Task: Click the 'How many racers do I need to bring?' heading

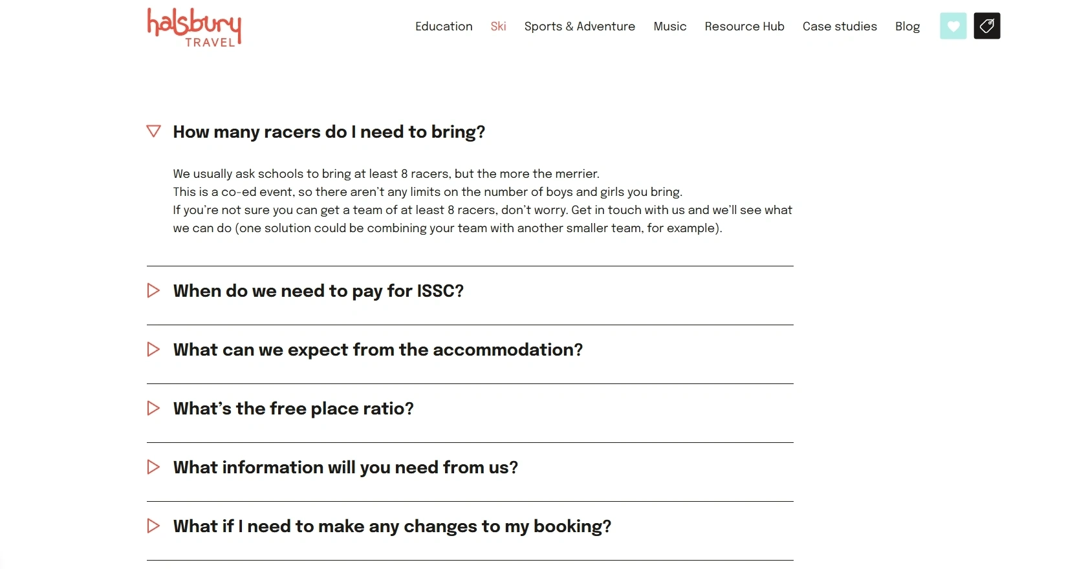Action: pos(329,132)
